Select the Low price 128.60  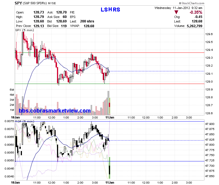[x=38, y=21]
